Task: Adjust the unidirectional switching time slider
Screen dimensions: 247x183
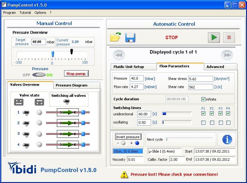Action: tap(177, 114)
